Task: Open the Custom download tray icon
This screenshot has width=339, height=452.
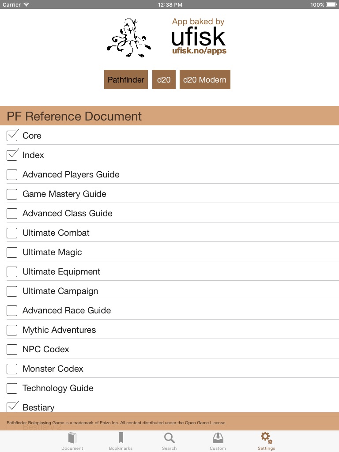Action: click(218, 438)
